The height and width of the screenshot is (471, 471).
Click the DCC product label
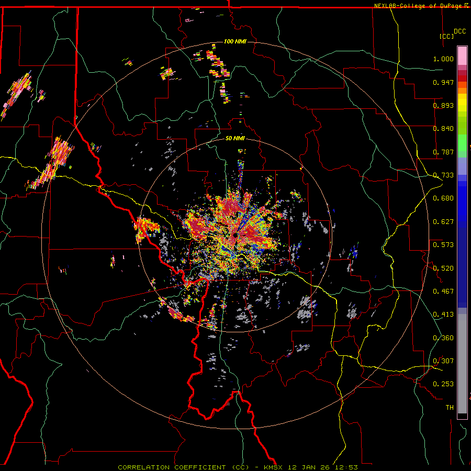[460, 31]
